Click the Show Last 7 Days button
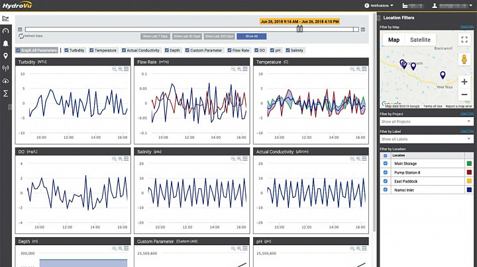This screenshot has height=267, width=477. pos(155,36)
